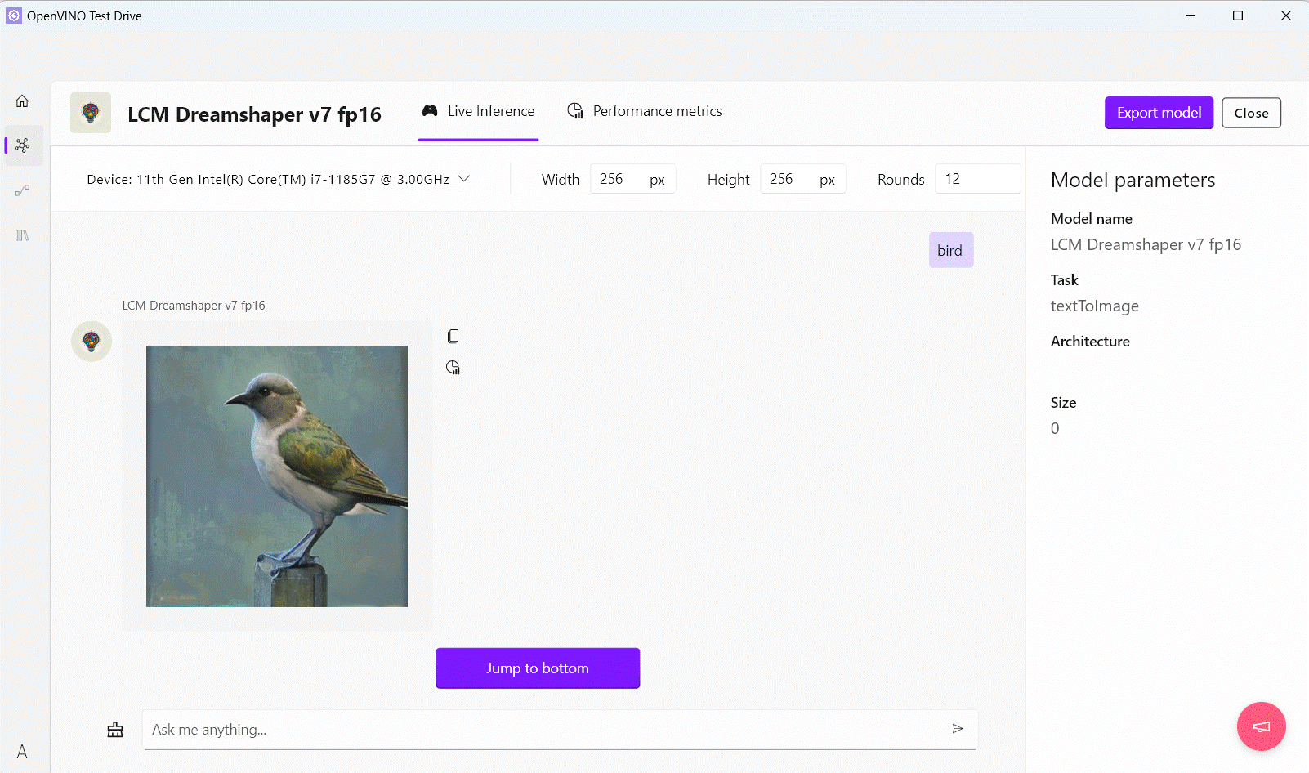Edit the Height value field
1309x773 pixels.
coord(802,179)
